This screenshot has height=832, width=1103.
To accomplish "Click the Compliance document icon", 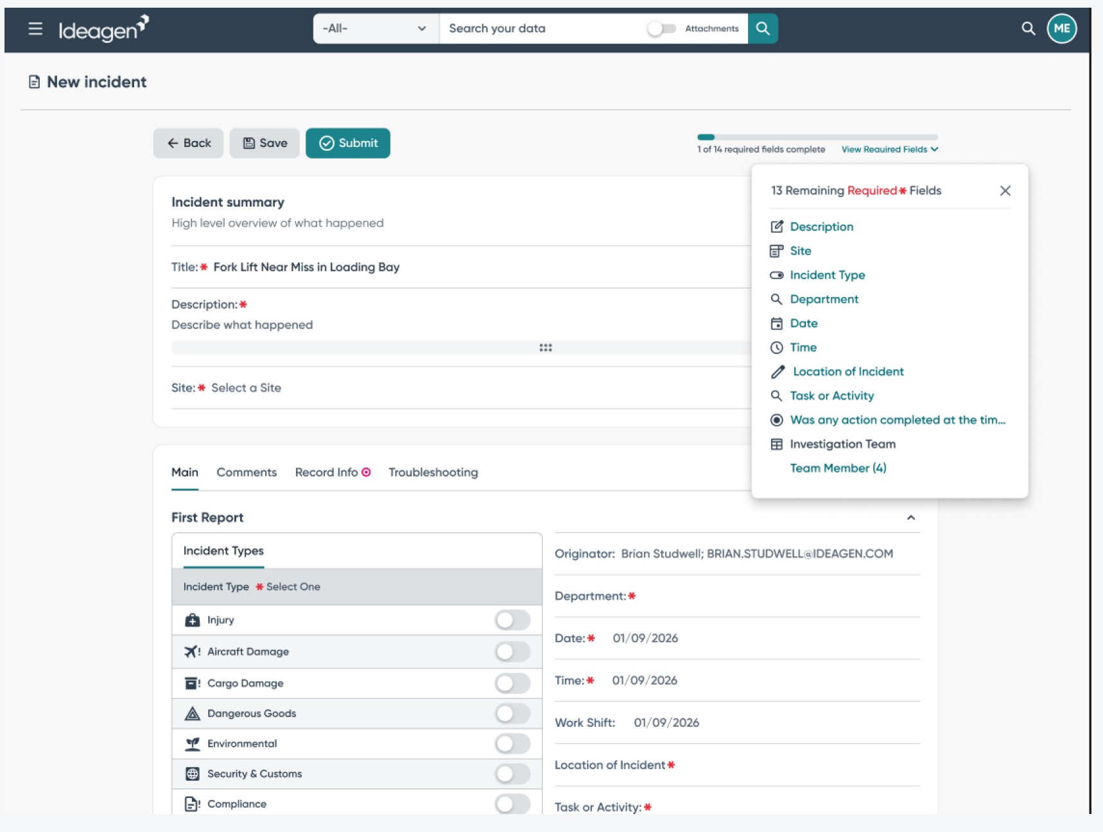I will pyautogui.click(x=192, y=804).
